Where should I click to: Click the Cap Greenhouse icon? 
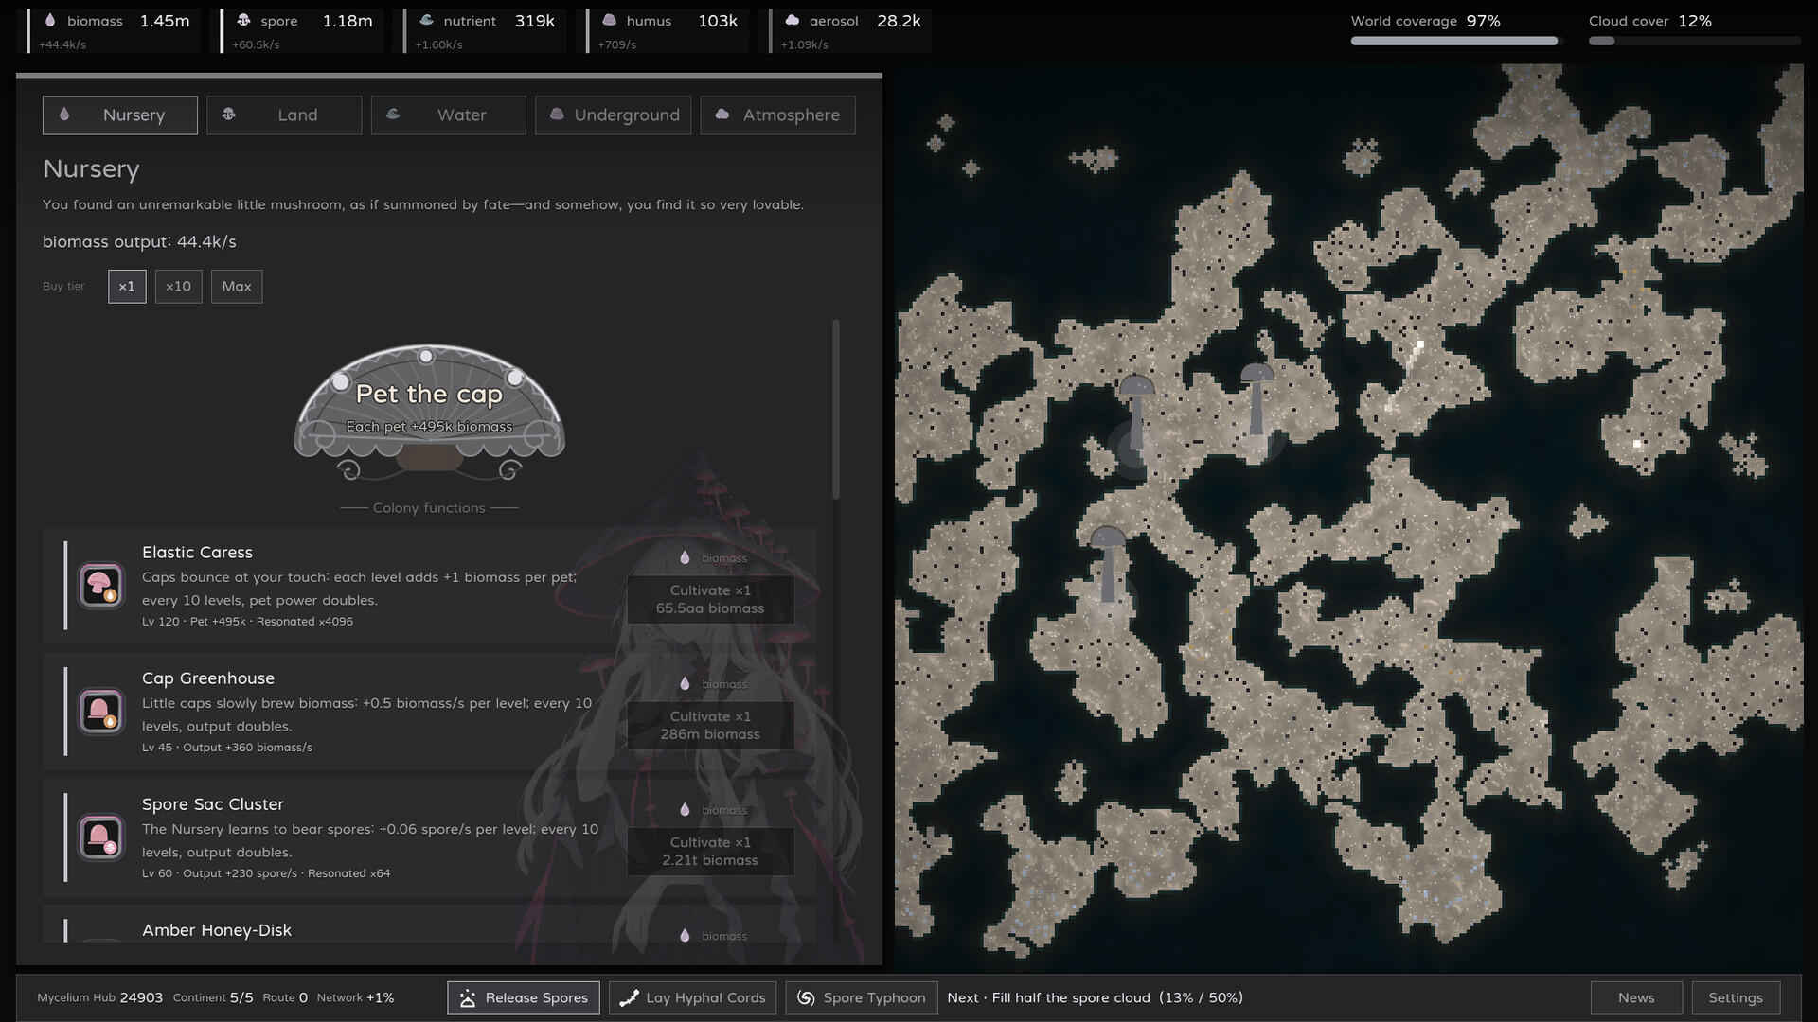pos(100,711)
